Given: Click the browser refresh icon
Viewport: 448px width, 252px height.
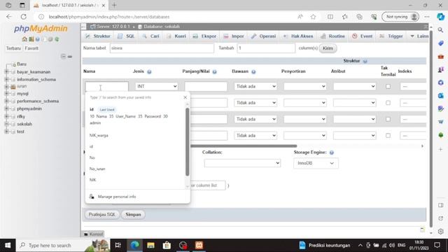Looking at the screenshot, I should coord(23,17).
